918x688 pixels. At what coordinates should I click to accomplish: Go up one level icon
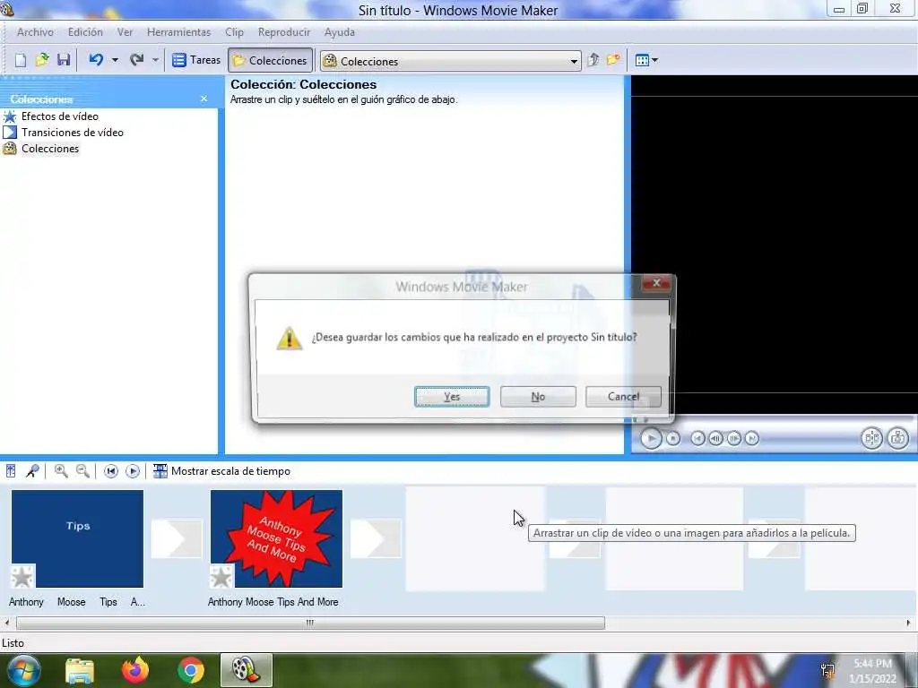(593, 60)
